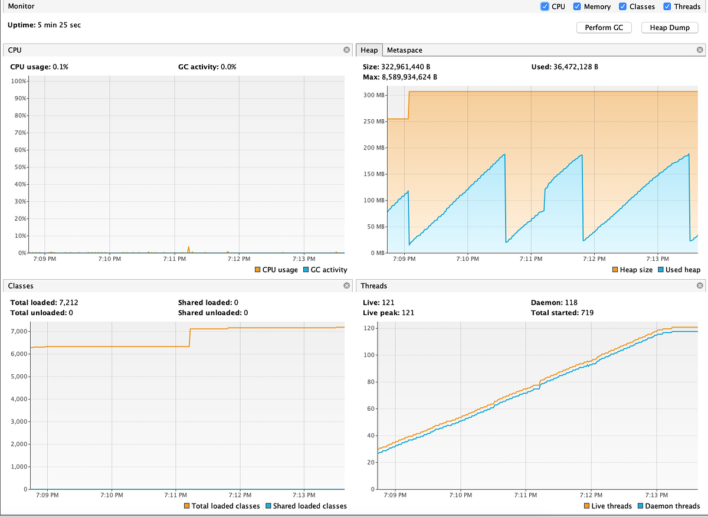Click the Perform GC button
The height and width of the screenshot is (517, 708).
604,28
